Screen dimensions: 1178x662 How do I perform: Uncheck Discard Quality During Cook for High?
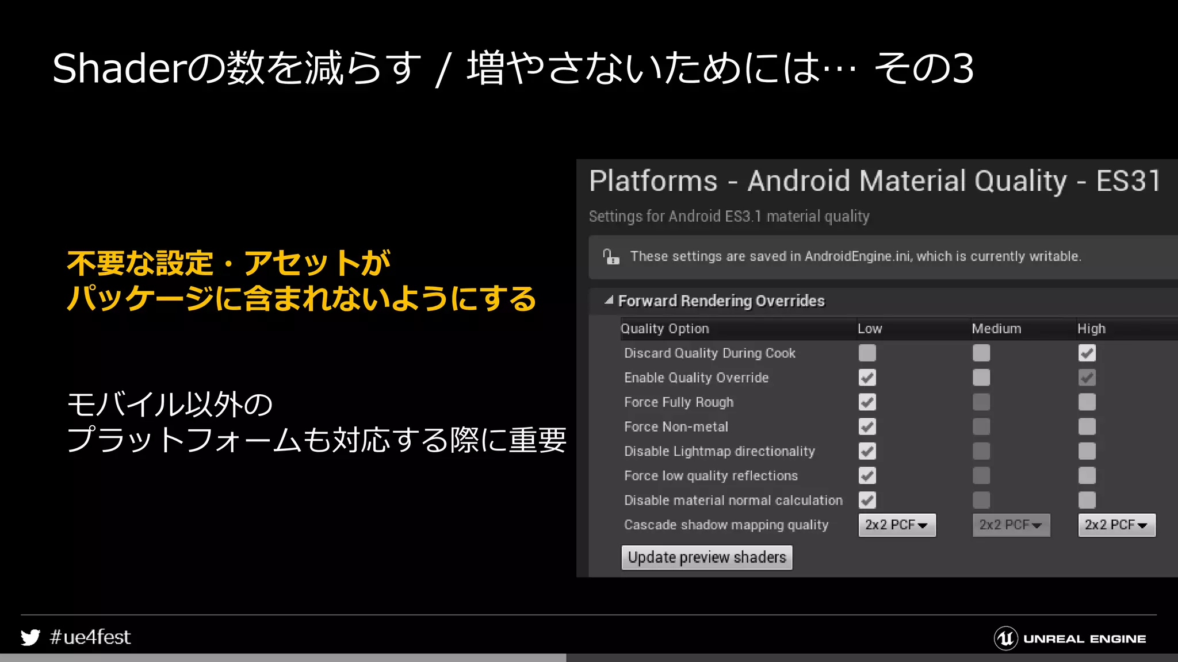[x=1087, y=353]
